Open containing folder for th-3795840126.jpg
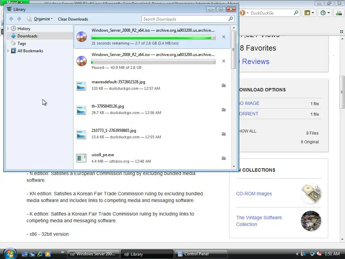The height and width of the screenshot is (259, 345). (x=224, y=110)
